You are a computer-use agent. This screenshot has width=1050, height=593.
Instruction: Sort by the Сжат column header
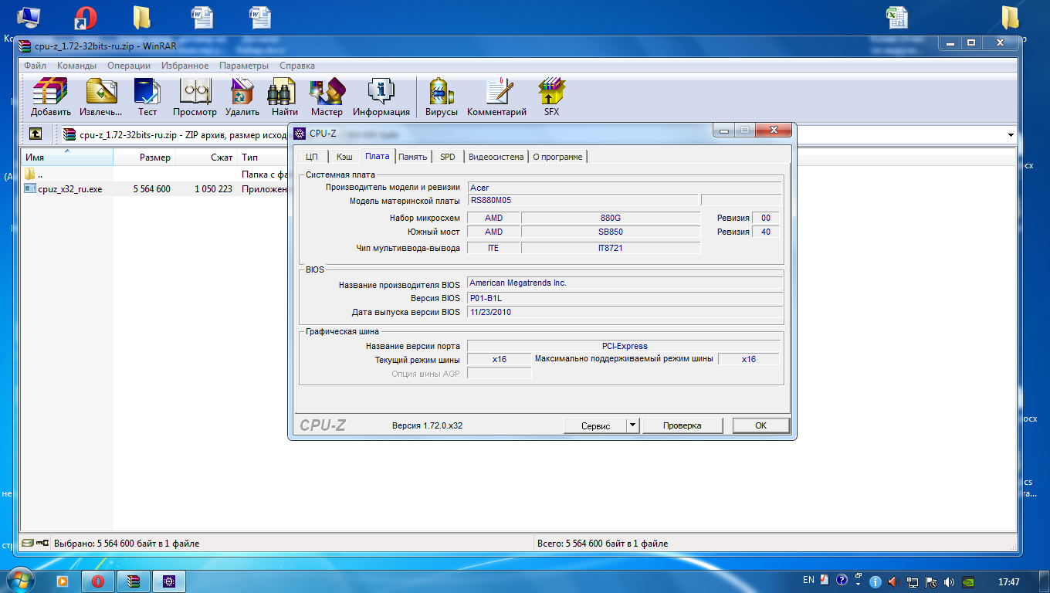coord(206,158)
